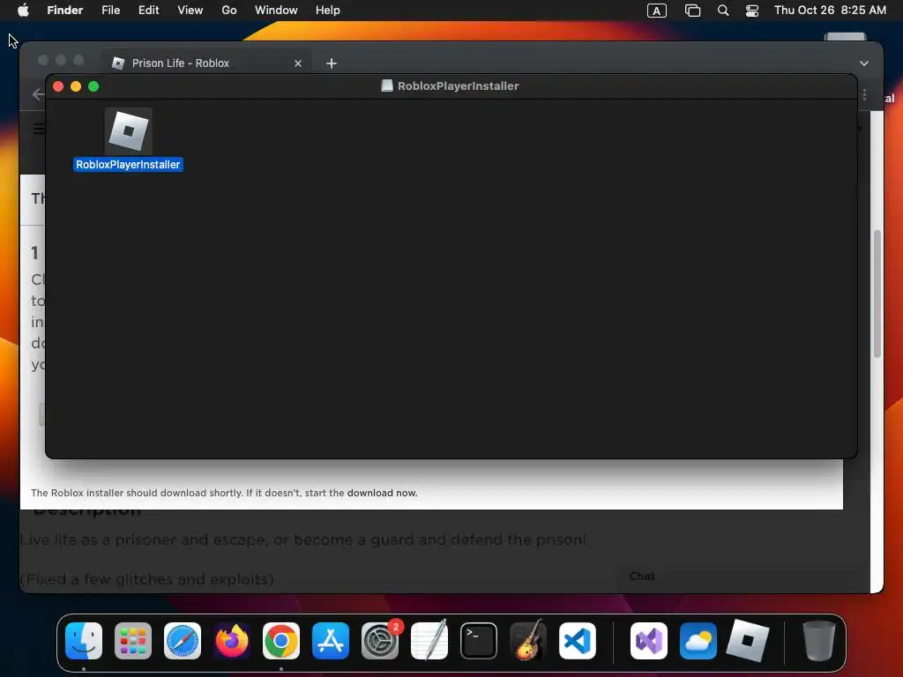Open the Finder menu in menu bar
This screenshot has width=903, height=677.
click(64, 11)
